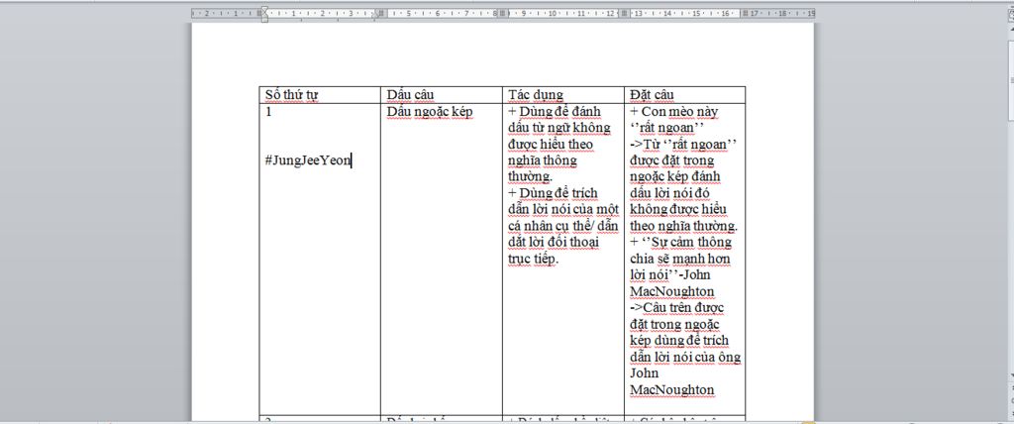The width and height of the screenshot is (1014, 424).
Task: Click the line 'ngoặc kép đánh'
Action: coord(675,176)
